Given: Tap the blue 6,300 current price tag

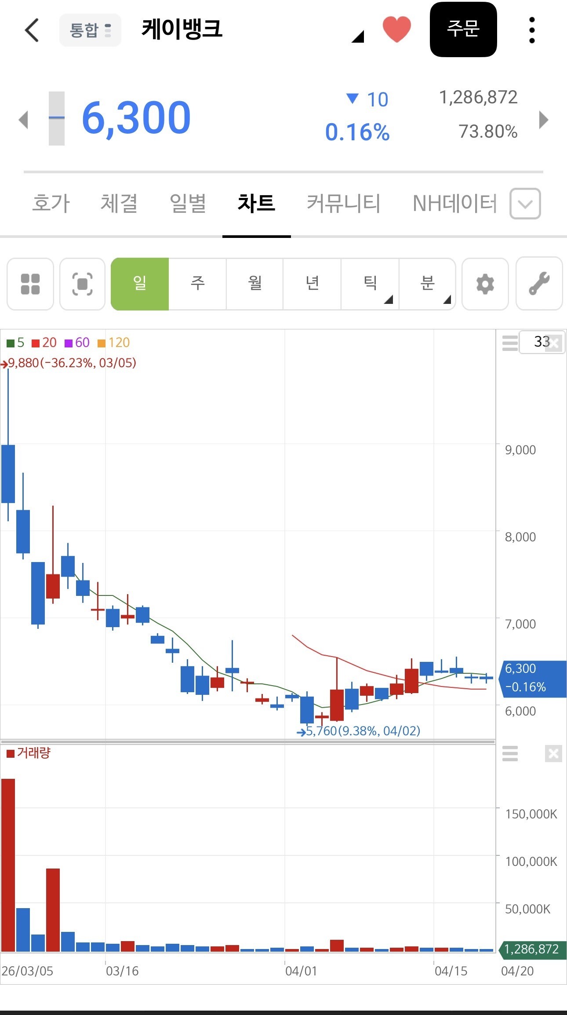Looking at the screenshot, I should pyautogui.click(x=533, y=679).
